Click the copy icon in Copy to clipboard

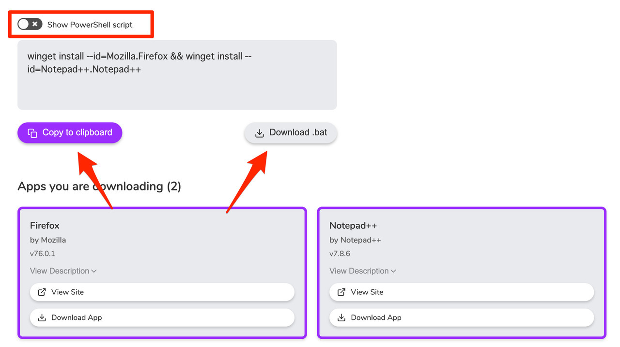point(32,133)
